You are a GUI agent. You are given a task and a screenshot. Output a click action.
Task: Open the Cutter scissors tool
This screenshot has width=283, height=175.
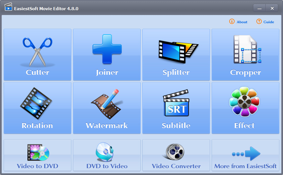coord(37,55)
